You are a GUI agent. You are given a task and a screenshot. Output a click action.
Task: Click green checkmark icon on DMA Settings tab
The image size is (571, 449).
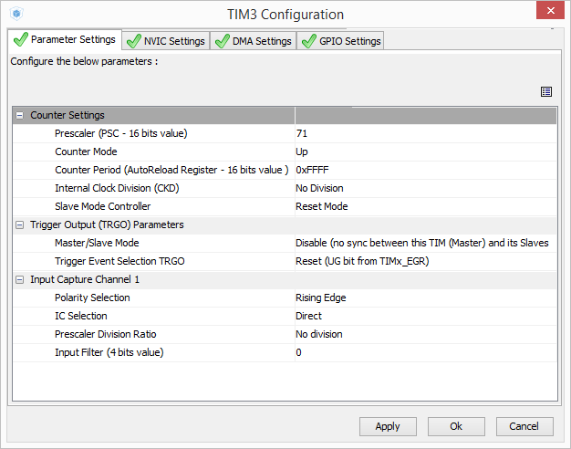(221, 41)
